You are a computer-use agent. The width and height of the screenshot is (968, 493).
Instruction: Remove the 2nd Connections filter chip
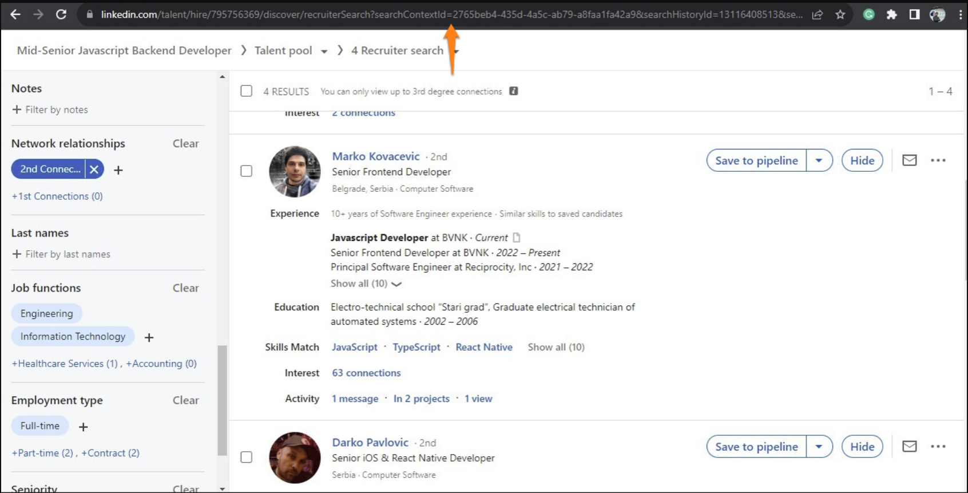[x=94, y=169]
